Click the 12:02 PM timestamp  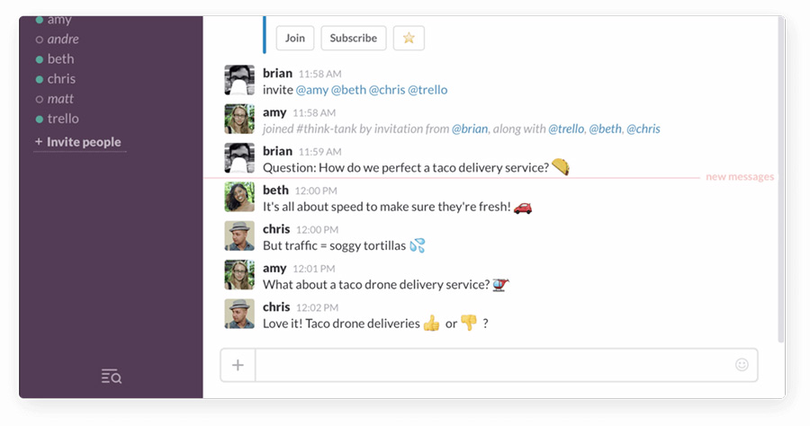pyautogui.click(x=317, y=308)
